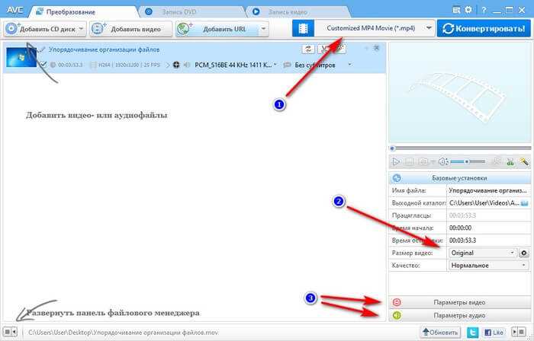Open help via the question mark icon

coord(484,10)
